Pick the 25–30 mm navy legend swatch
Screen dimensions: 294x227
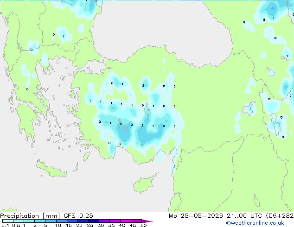pyautogui.click(x=94, y=221)
